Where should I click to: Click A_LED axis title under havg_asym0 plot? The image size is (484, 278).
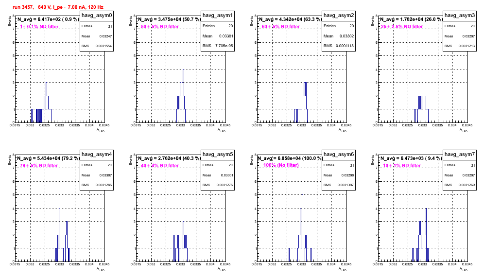click(101, 130)
